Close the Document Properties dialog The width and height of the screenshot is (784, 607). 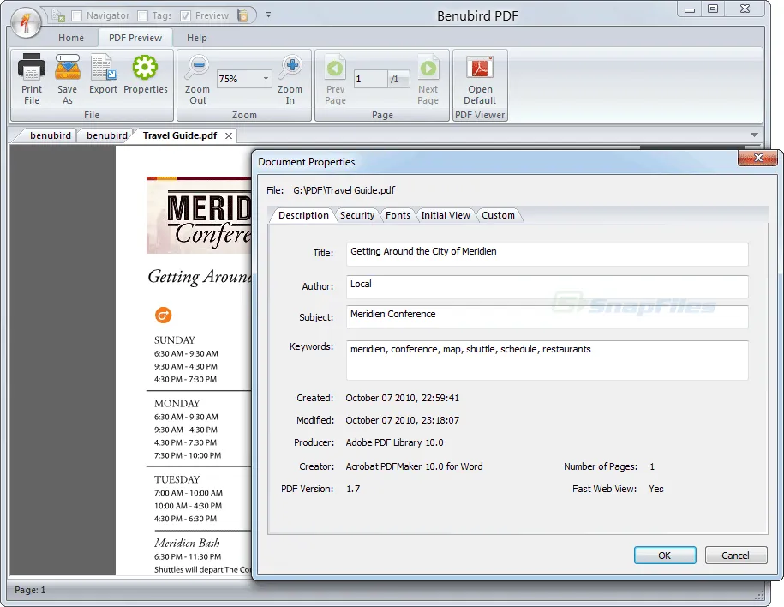757,158
